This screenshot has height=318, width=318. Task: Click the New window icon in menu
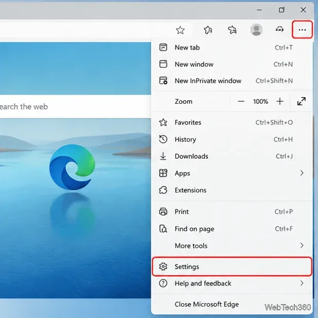tap(163, 64)
